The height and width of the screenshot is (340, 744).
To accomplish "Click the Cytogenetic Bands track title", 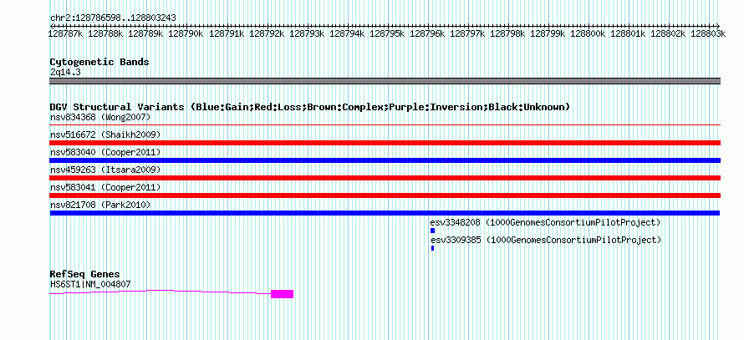I will point(99,62).
